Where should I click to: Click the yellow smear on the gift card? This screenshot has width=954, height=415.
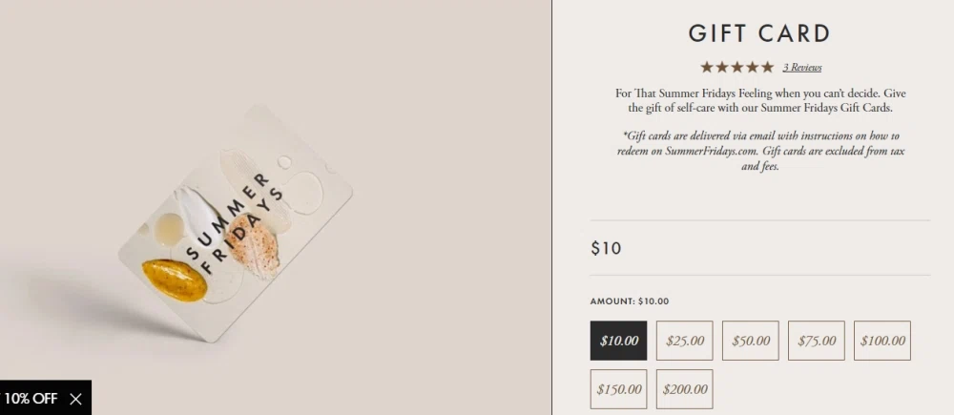[x=174, y=280]
